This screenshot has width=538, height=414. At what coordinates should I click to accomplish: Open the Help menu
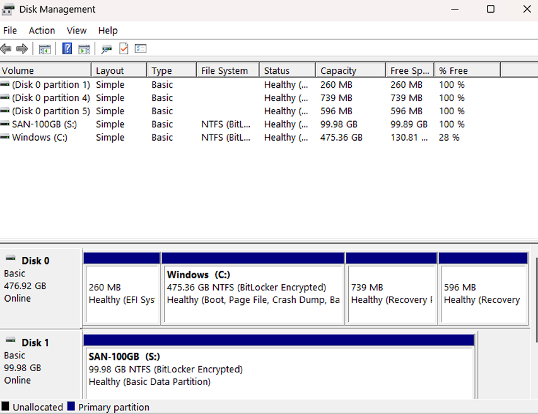(108, 30)
